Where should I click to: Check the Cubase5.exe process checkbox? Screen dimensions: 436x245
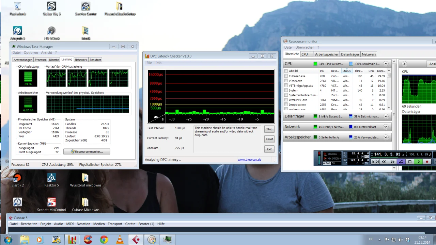pos(286,76)
